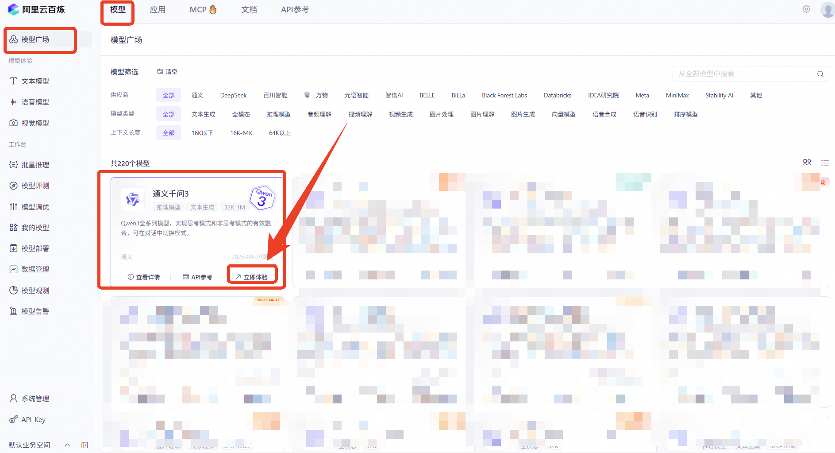Focus the 从全部模型中搜索 search box
Viewport: 835px width, 453px height.
pyautogui.click(x=751, y=74)
